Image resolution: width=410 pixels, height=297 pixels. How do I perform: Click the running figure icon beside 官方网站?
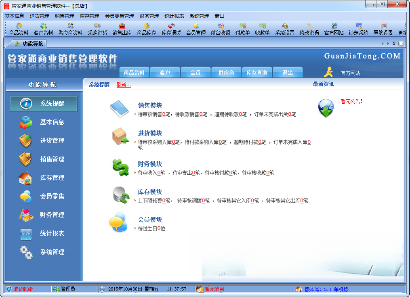(328, 72)
